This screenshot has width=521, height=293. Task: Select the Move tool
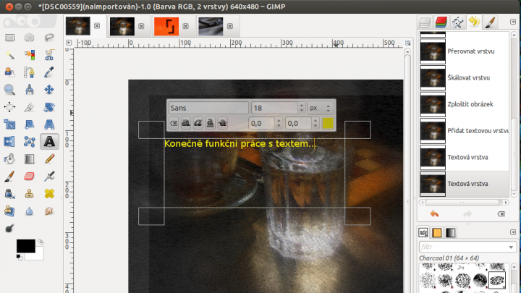coord(49,90)
